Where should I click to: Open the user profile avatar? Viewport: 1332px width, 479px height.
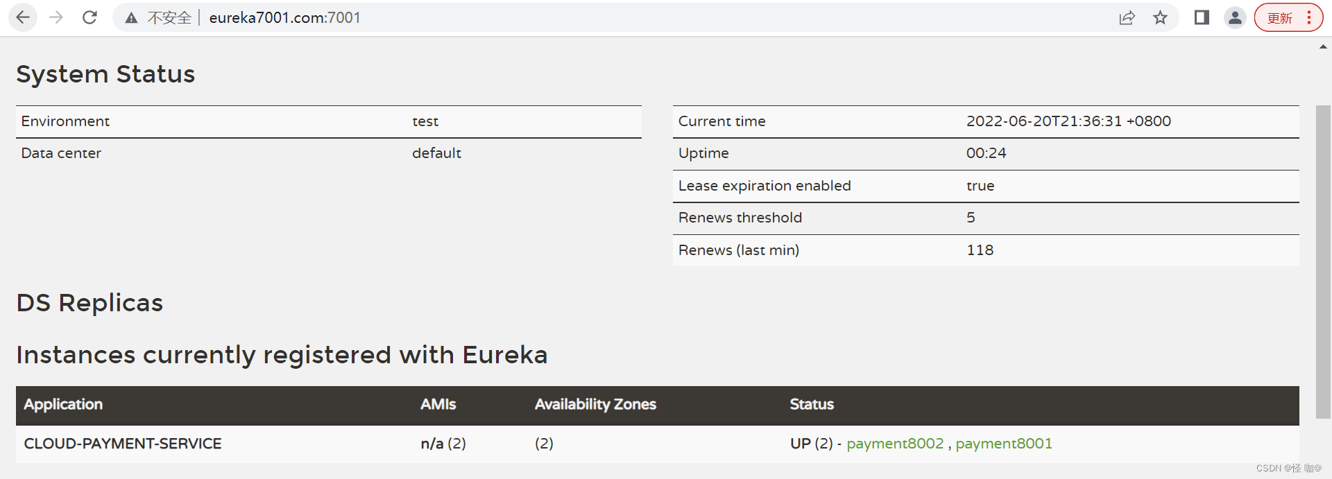(x=1235, y=17)
